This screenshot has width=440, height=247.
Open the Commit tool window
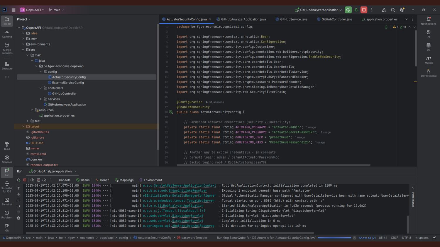coord(7,34)
